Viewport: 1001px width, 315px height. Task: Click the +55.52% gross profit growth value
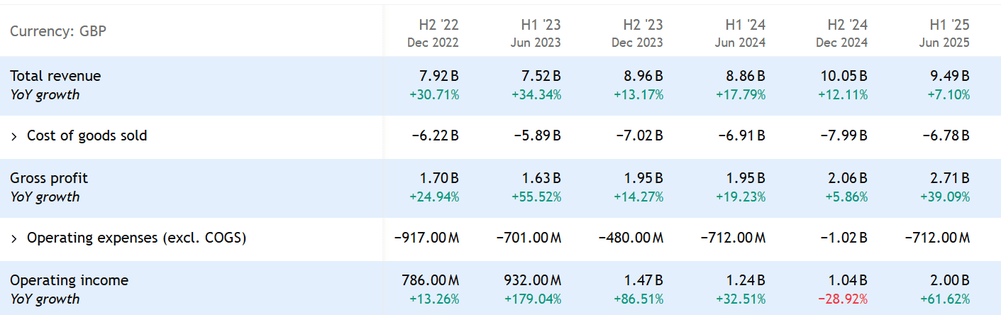pyautogui.click(x=536, y=197)
